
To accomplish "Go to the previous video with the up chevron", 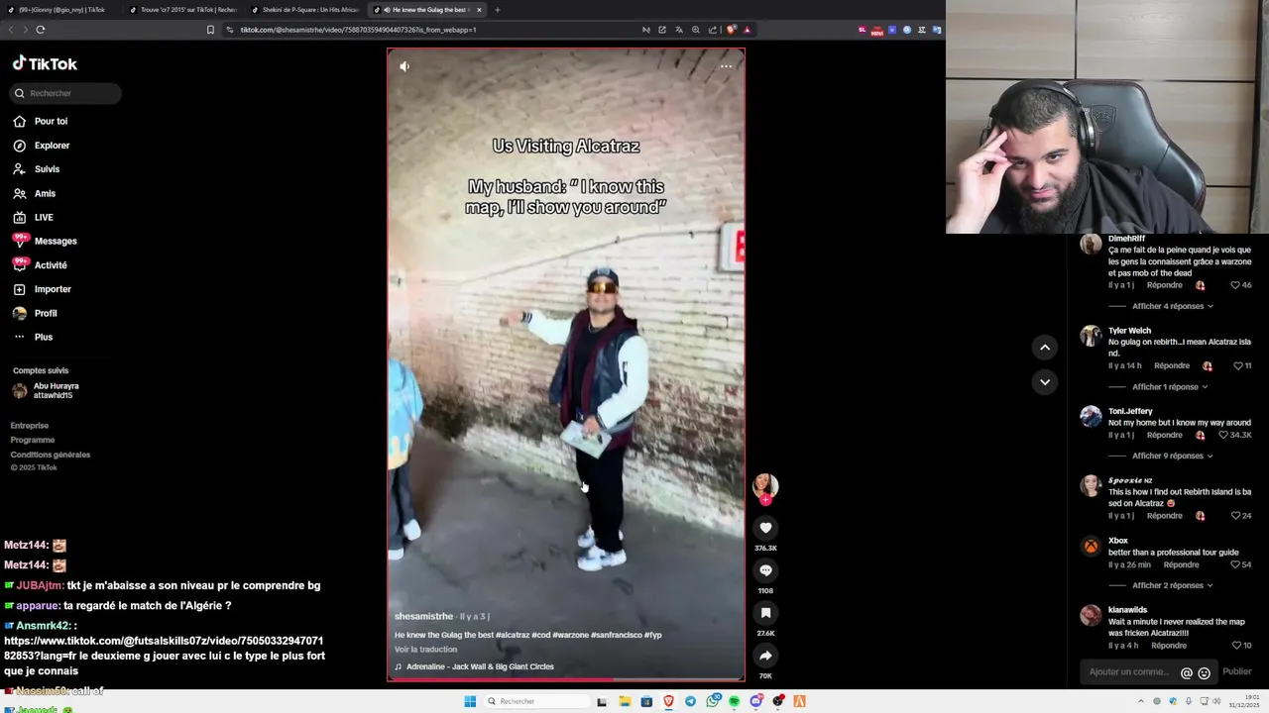I will [1045, 347].
